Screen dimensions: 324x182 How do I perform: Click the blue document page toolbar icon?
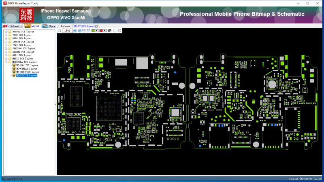[x=115, y=31]
